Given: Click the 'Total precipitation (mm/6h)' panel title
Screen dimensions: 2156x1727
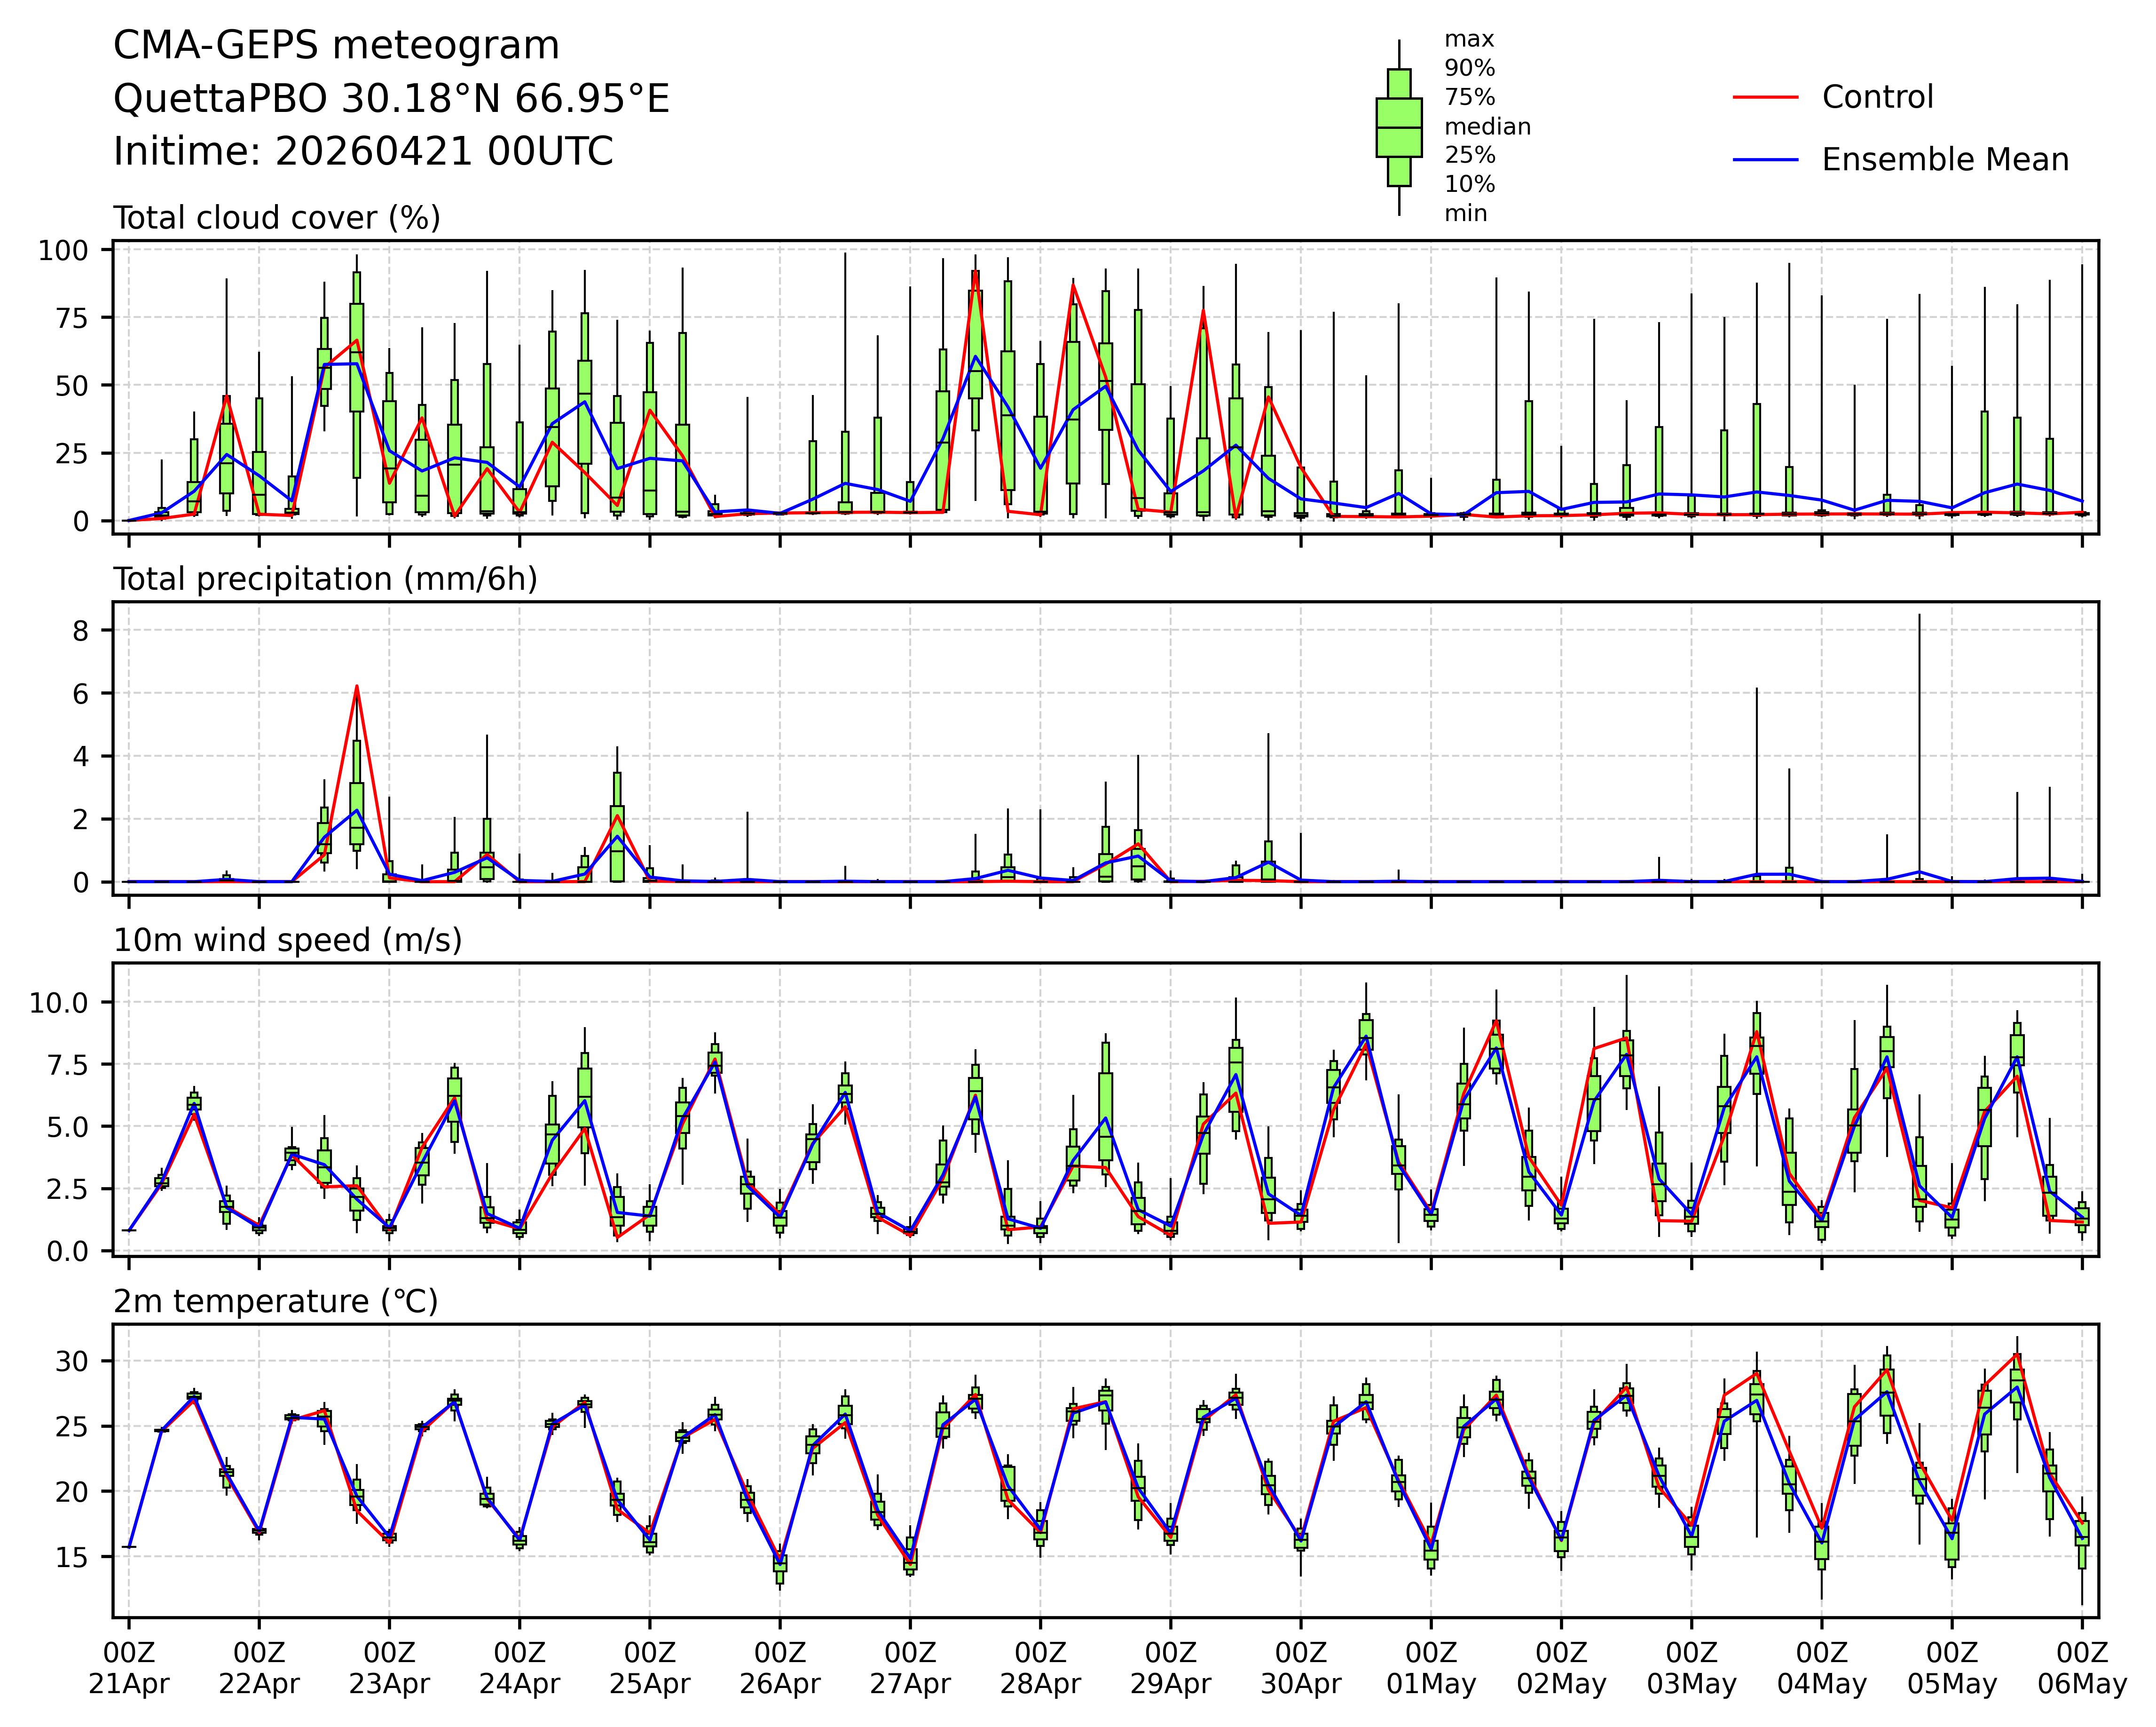Looking at the screenshot, I should click(325, 579).
